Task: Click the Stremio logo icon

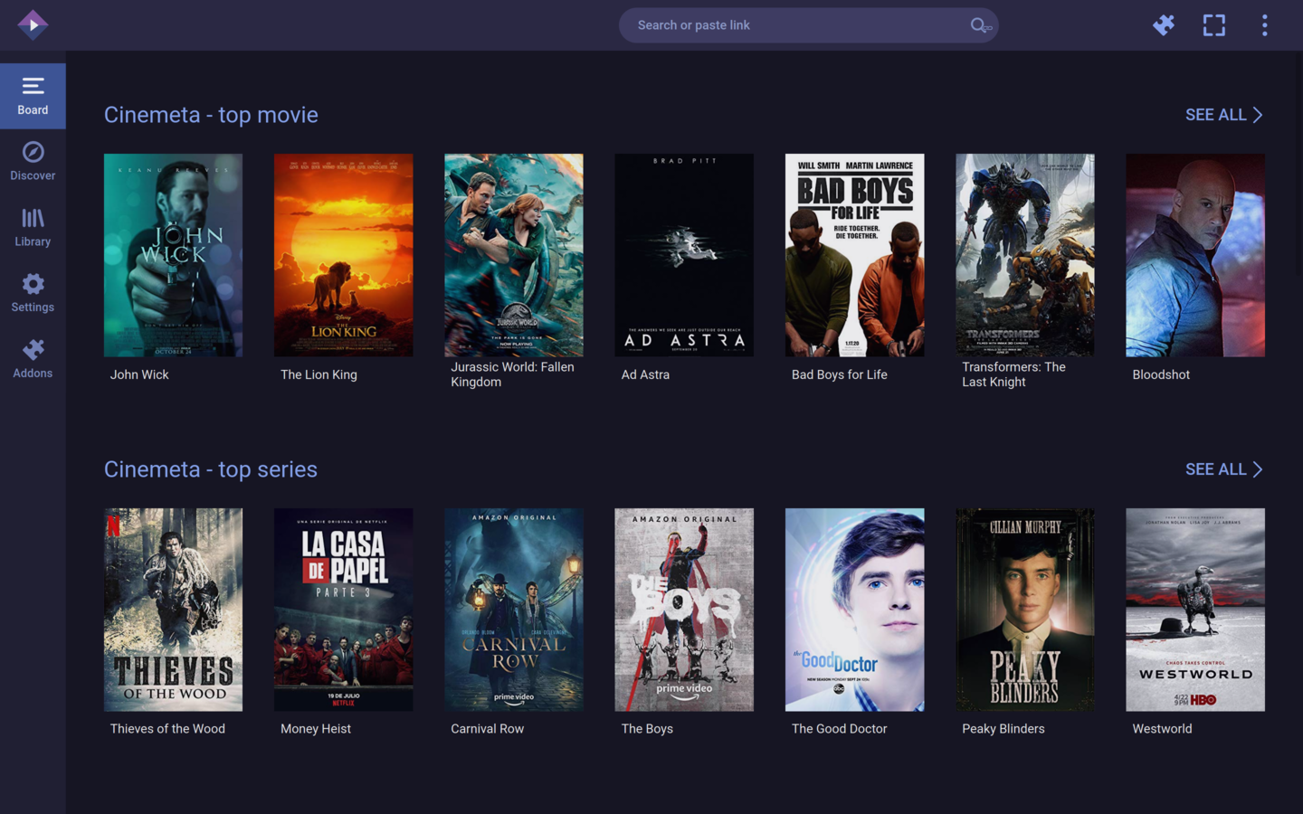Action: [33, 24]
